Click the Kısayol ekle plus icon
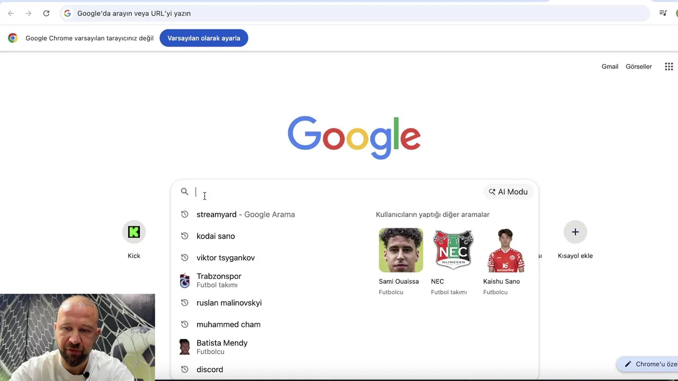The height and width of the screenshot is (381, 678). [575, 232]
